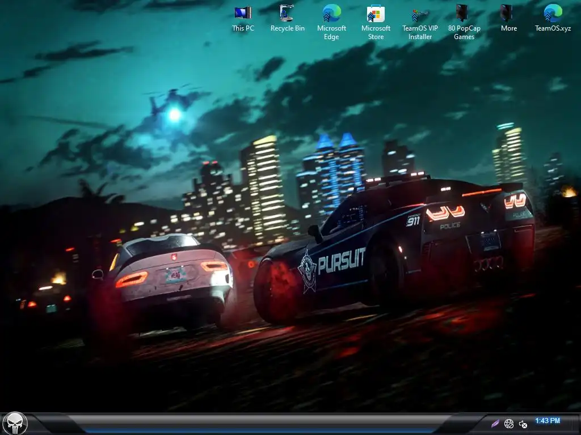This screenshot has height=435, width=581.
Task: Select the TeamOS.xyz shortcut icon
Action: coord(553,19)
